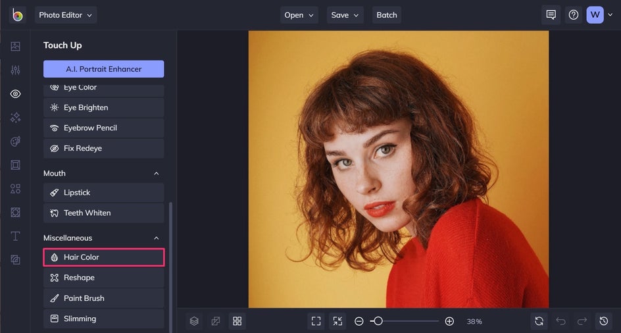
Task: Select the Reshape tool
Action: (104, 278)
